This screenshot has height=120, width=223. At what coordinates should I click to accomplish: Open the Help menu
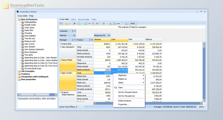pos(31,16)
